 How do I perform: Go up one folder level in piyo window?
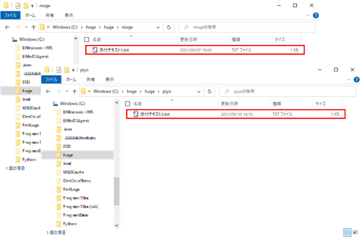74,91
